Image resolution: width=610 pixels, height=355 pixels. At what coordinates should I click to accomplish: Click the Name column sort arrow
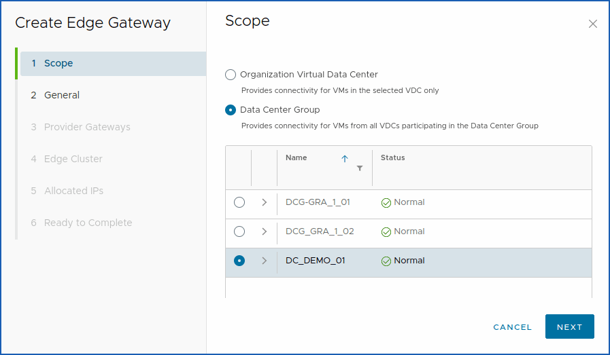click(x=345, y=158)
